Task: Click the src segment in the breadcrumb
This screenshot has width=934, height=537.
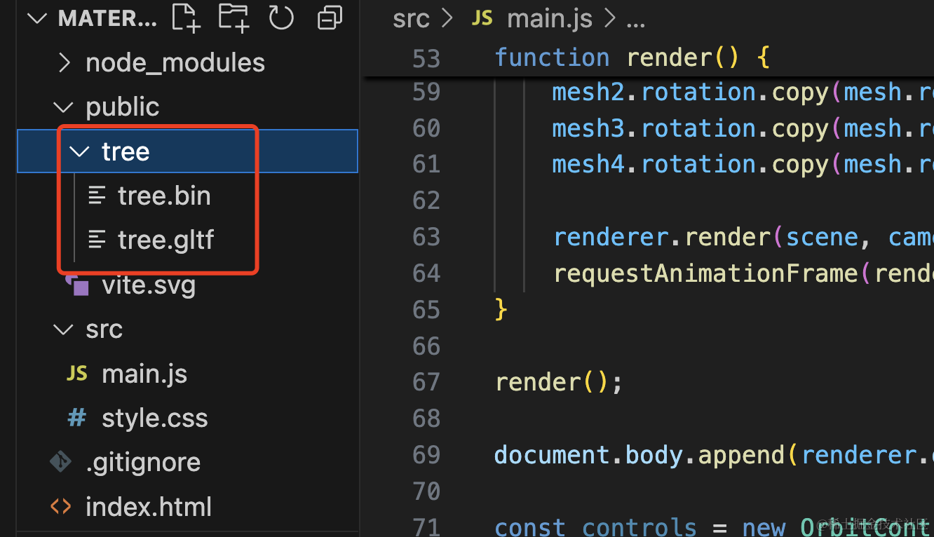Action: coord(411,19)
